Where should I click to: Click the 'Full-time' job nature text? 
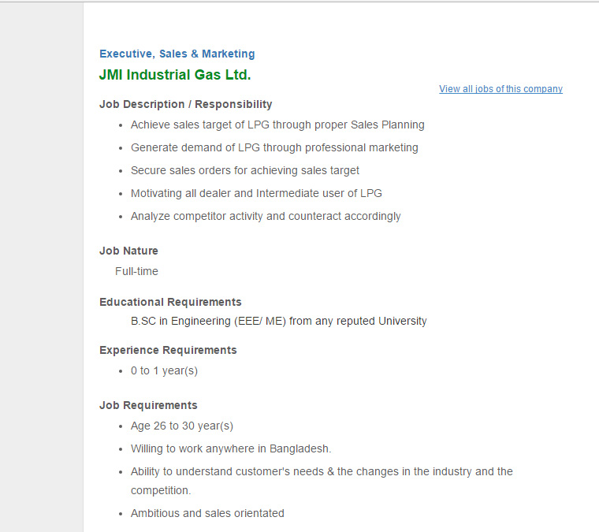coord(136,271)
